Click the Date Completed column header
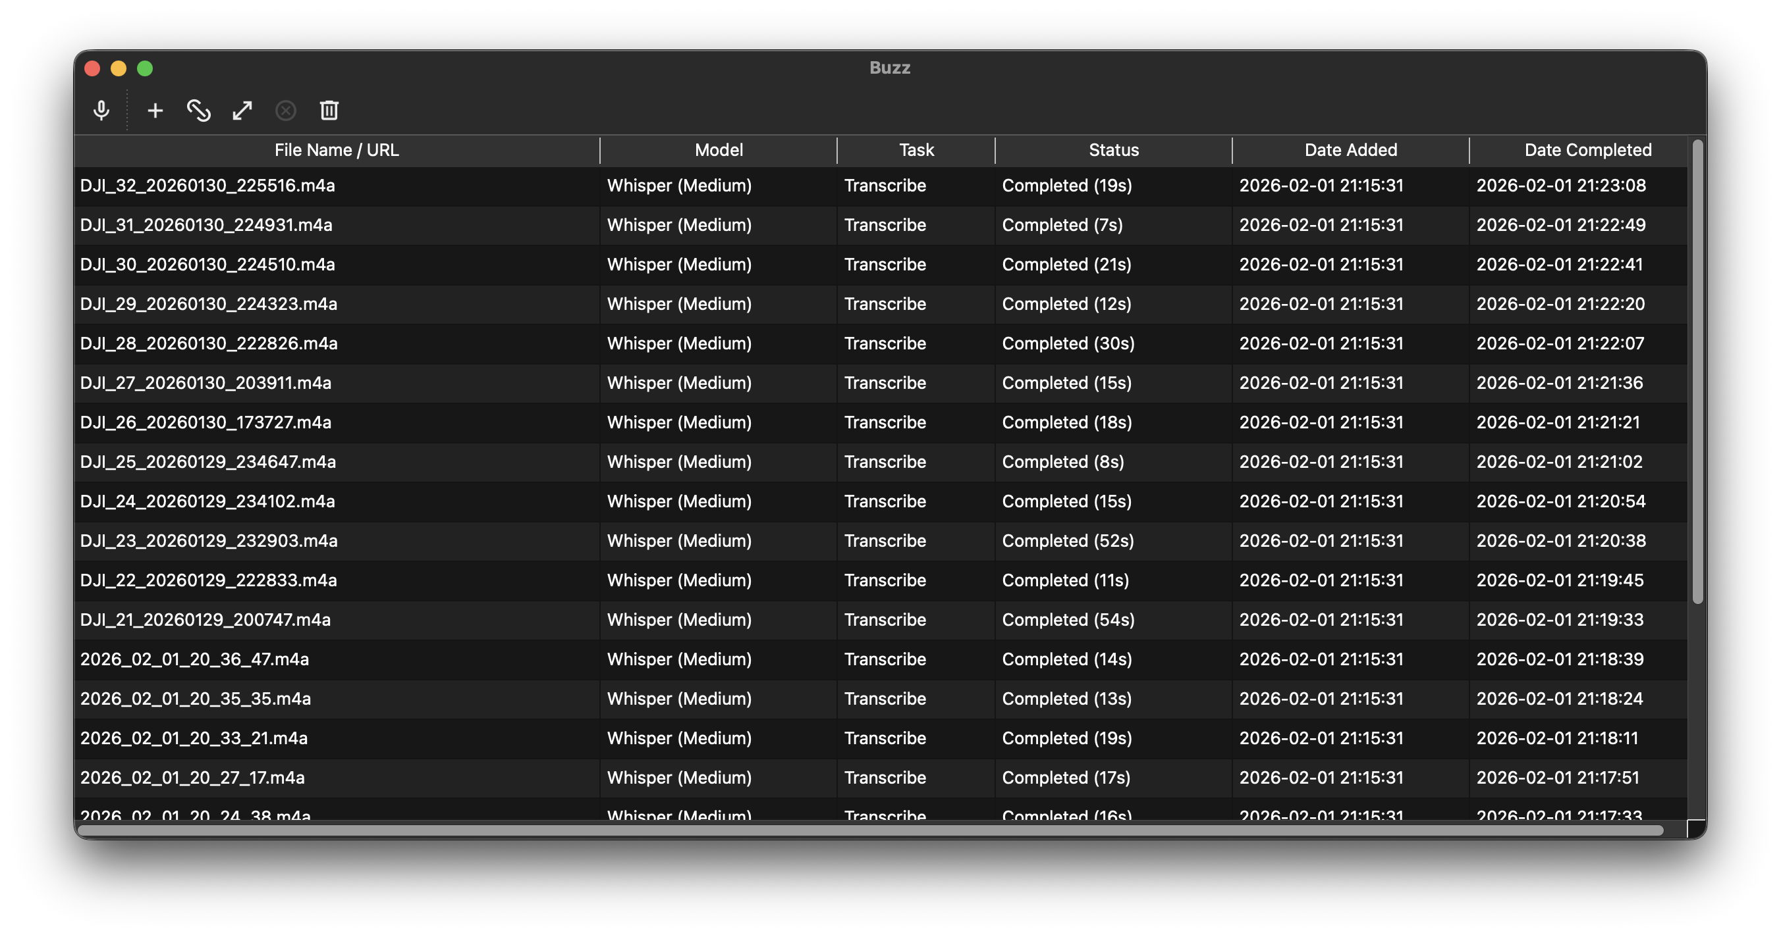 1587,150
